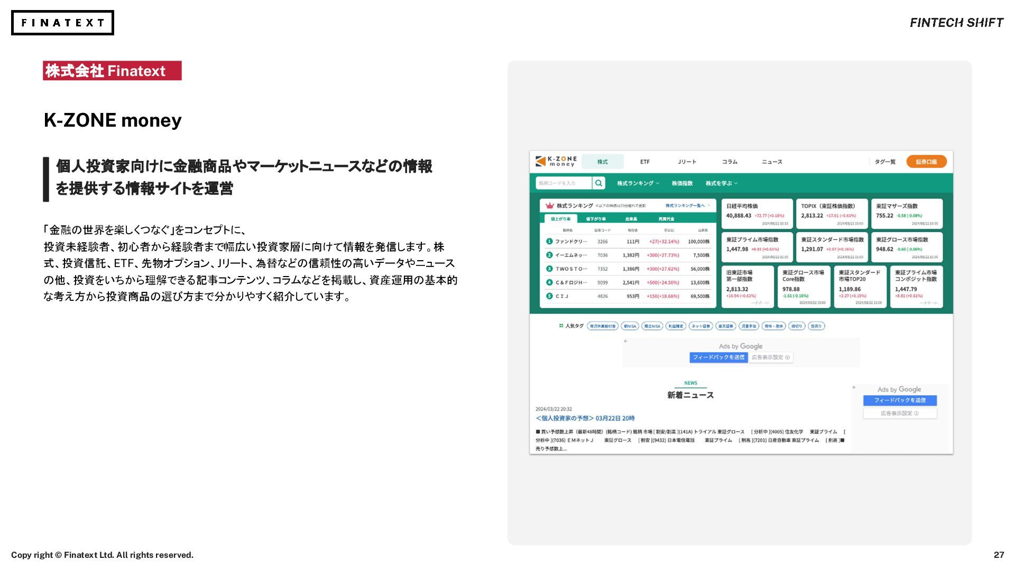Click the orange 証券口座 button

(926, 161)
